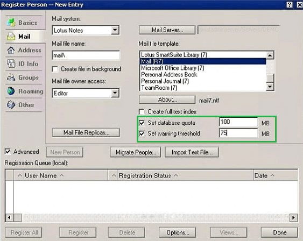The height and width of the screenshot is (241, 303).
Task: Click queue horizontal scroll right arrow
Action: tap(293, 218)
